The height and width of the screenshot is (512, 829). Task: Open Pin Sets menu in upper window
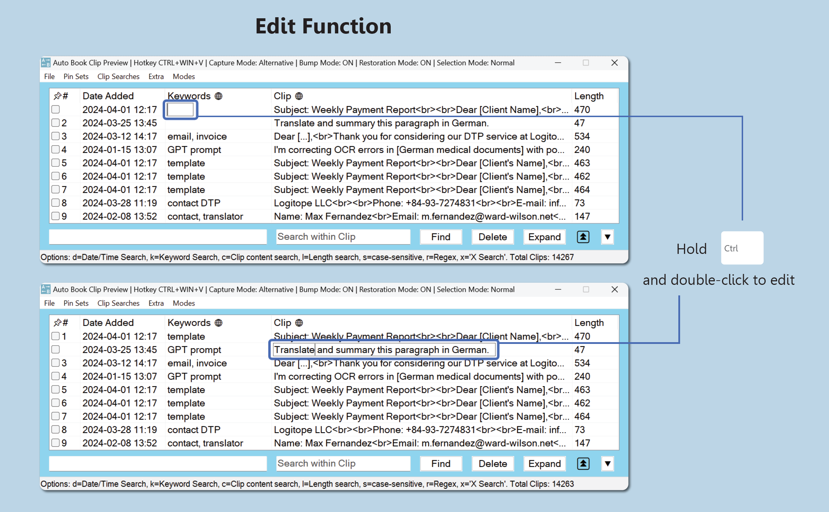(76, 76)
